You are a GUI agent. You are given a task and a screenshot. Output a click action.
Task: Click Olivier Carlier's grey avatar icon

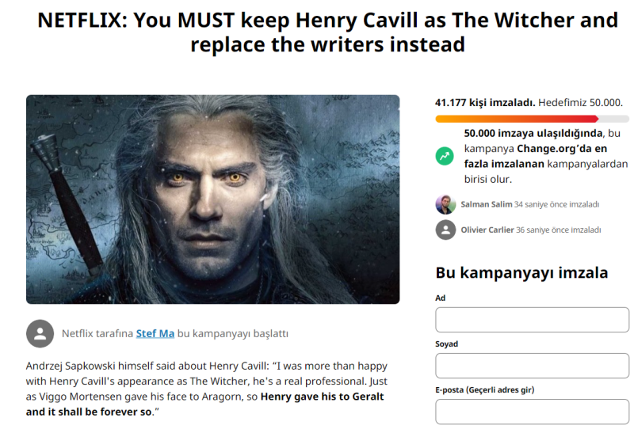click(x=445, y=230)
